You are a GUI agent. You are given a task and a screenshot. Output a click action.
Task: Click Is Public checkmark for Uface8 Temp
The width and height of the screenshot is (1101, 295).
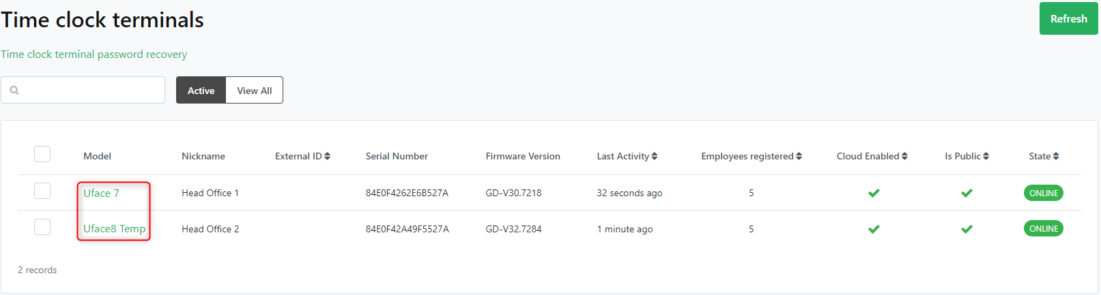[967, 229]
